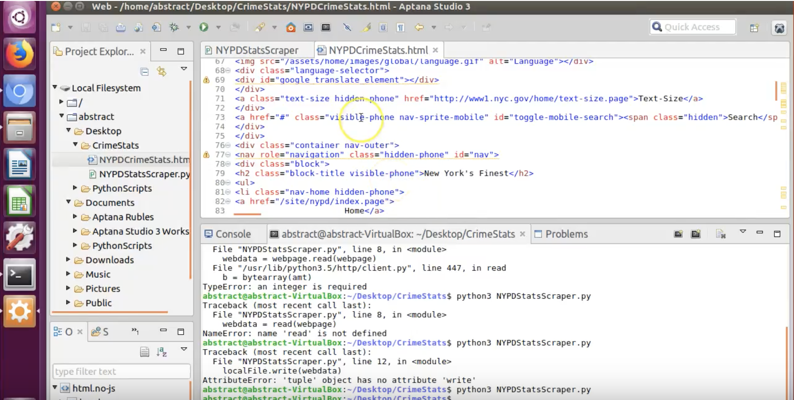Collapse the Desktop folder

click(69, 130)
